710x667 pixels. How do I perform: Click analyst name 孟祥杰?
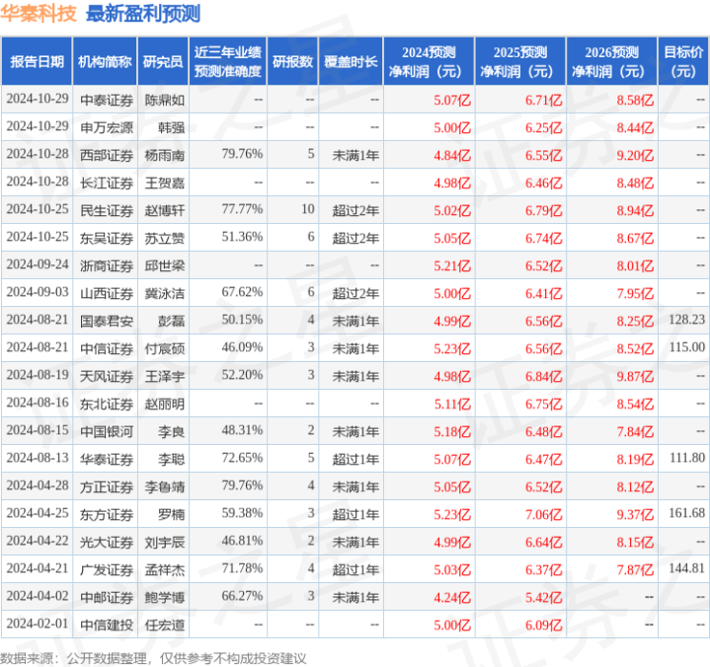(164, 569)
